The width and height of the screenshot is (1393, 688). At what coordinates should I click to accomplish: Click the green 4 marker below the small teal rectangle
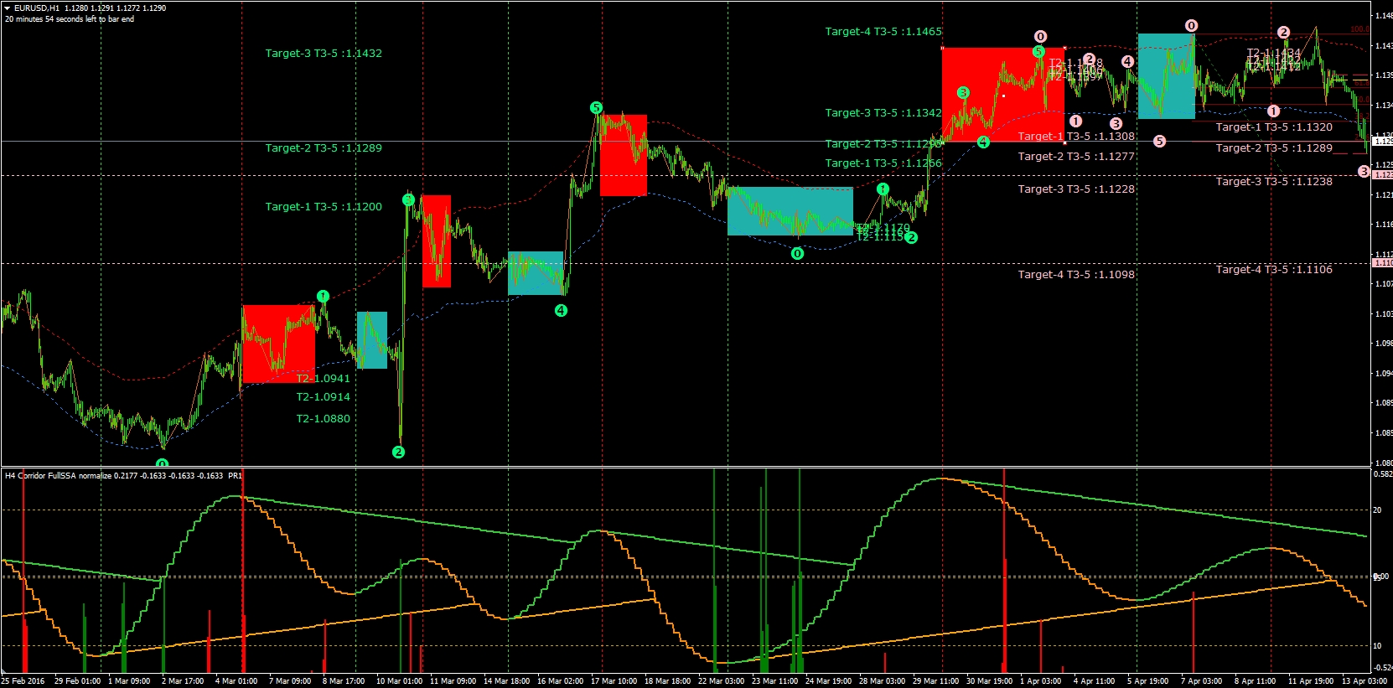coord(561,310)
